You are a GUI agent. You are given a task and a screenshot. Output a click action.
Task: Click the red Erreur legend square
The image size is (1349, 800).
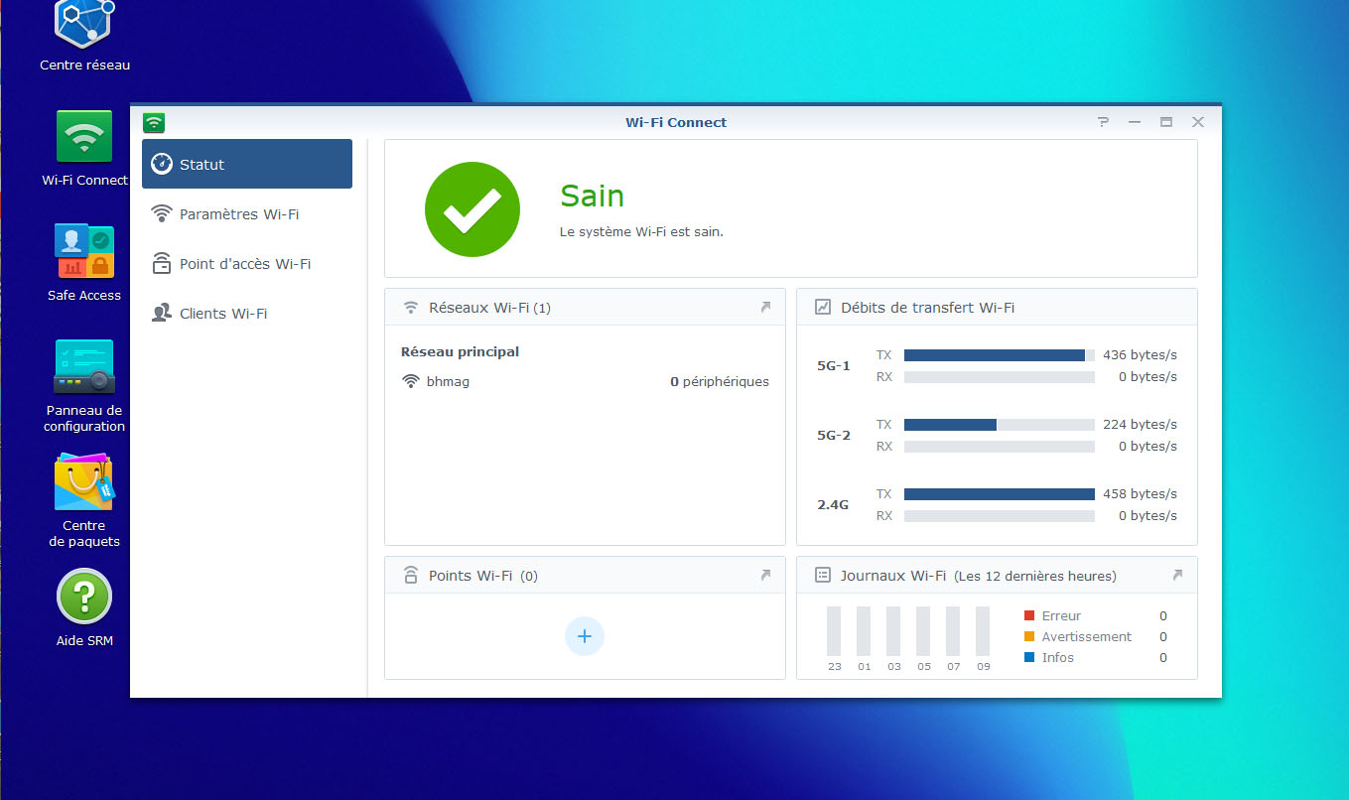click(x=1029, y=616)
